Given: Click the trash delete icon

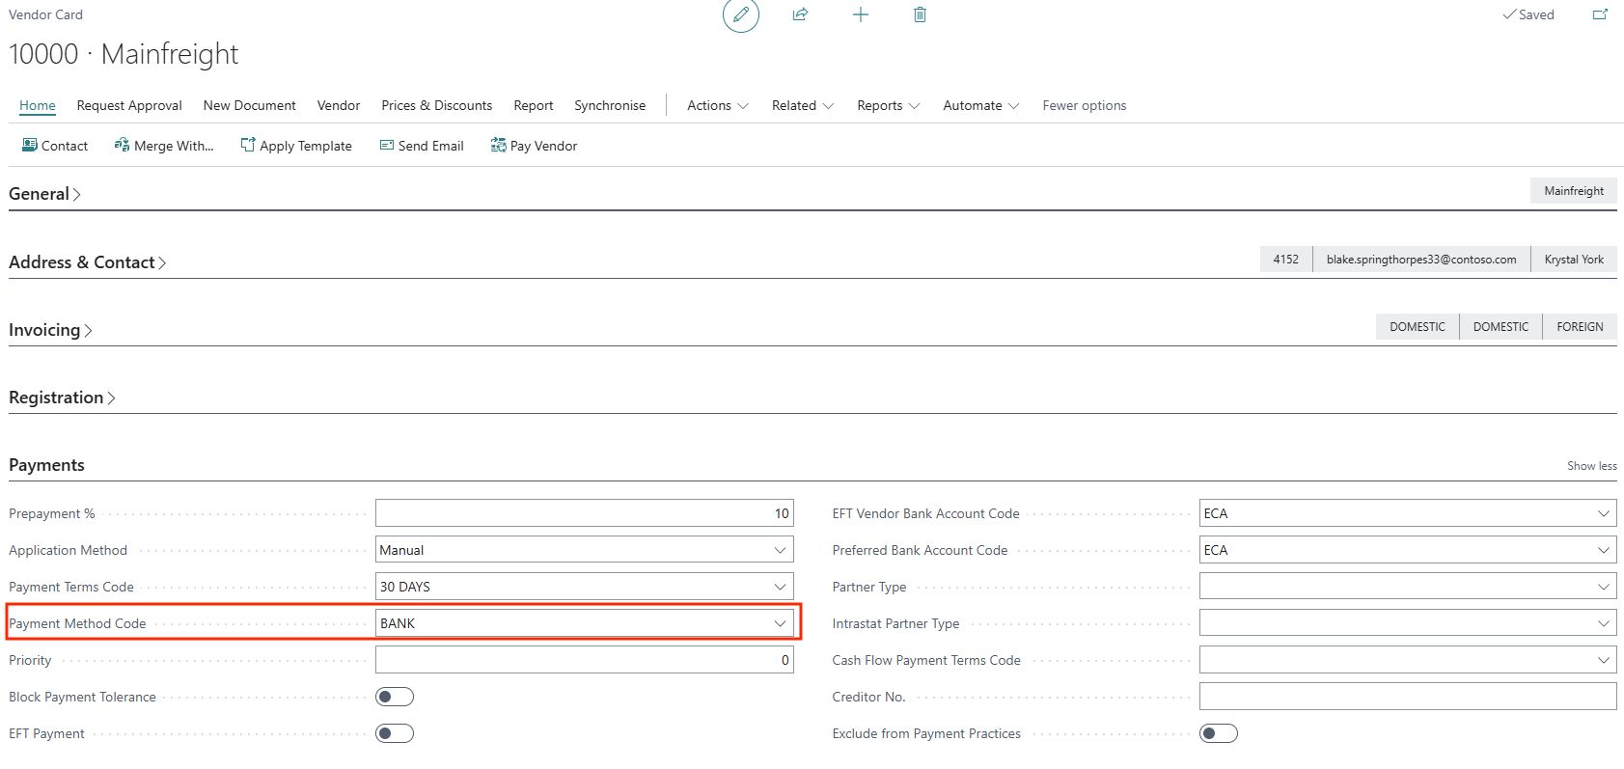Looking at the screenshot, I should point(920,14).
